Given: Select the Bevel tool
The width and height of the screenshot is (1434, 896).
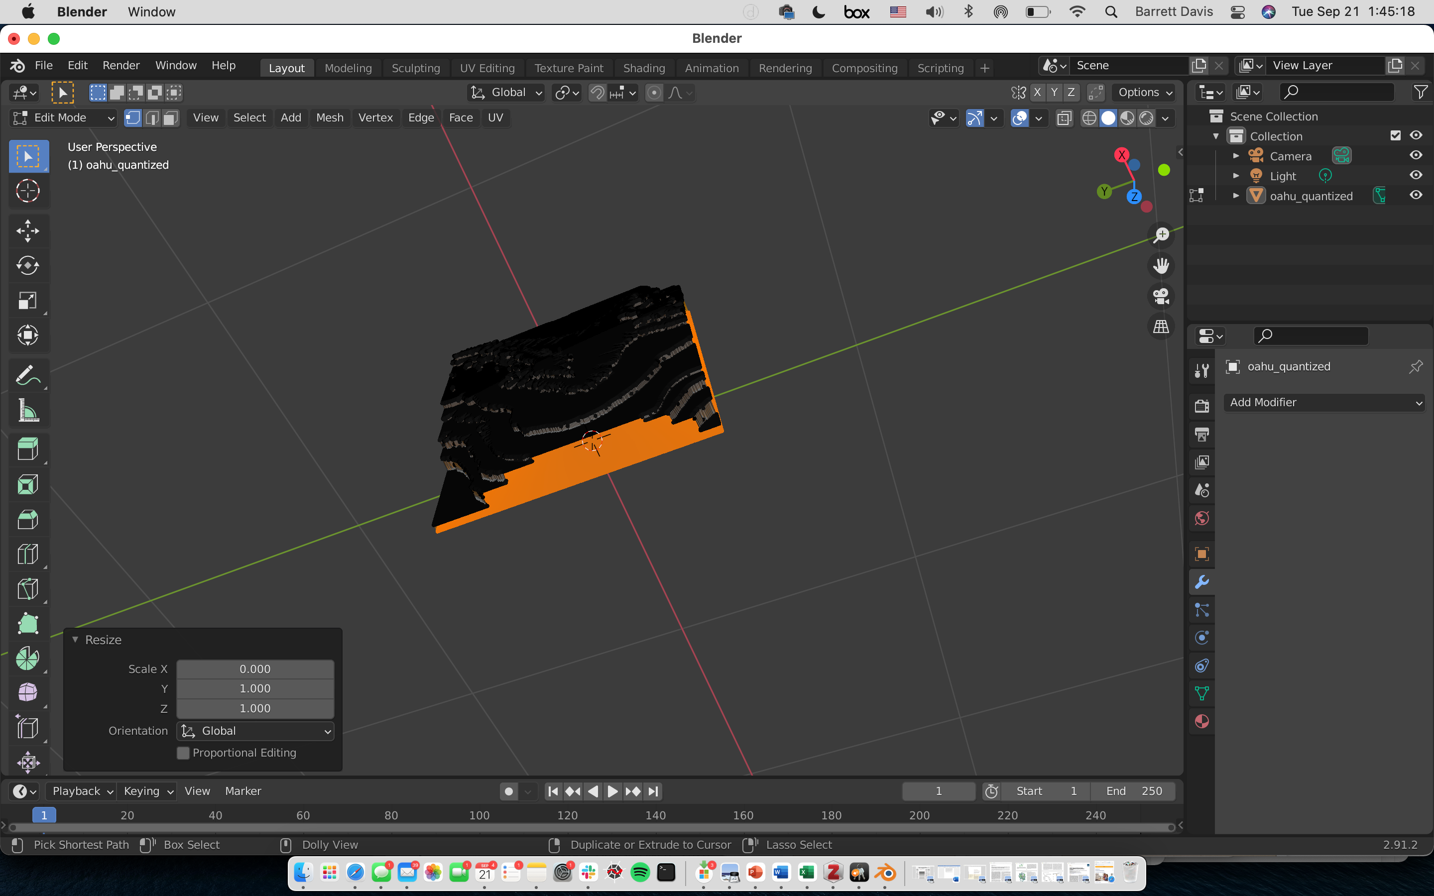Looking at the screenshot, I should 28,520.
